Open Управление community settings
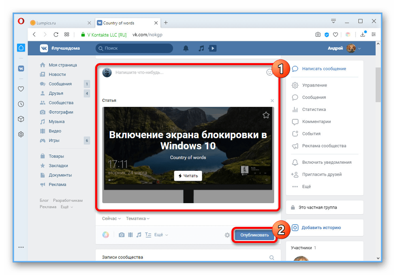Image resolution: width=395 pixels, height=275 pixels. pos(314,85)
